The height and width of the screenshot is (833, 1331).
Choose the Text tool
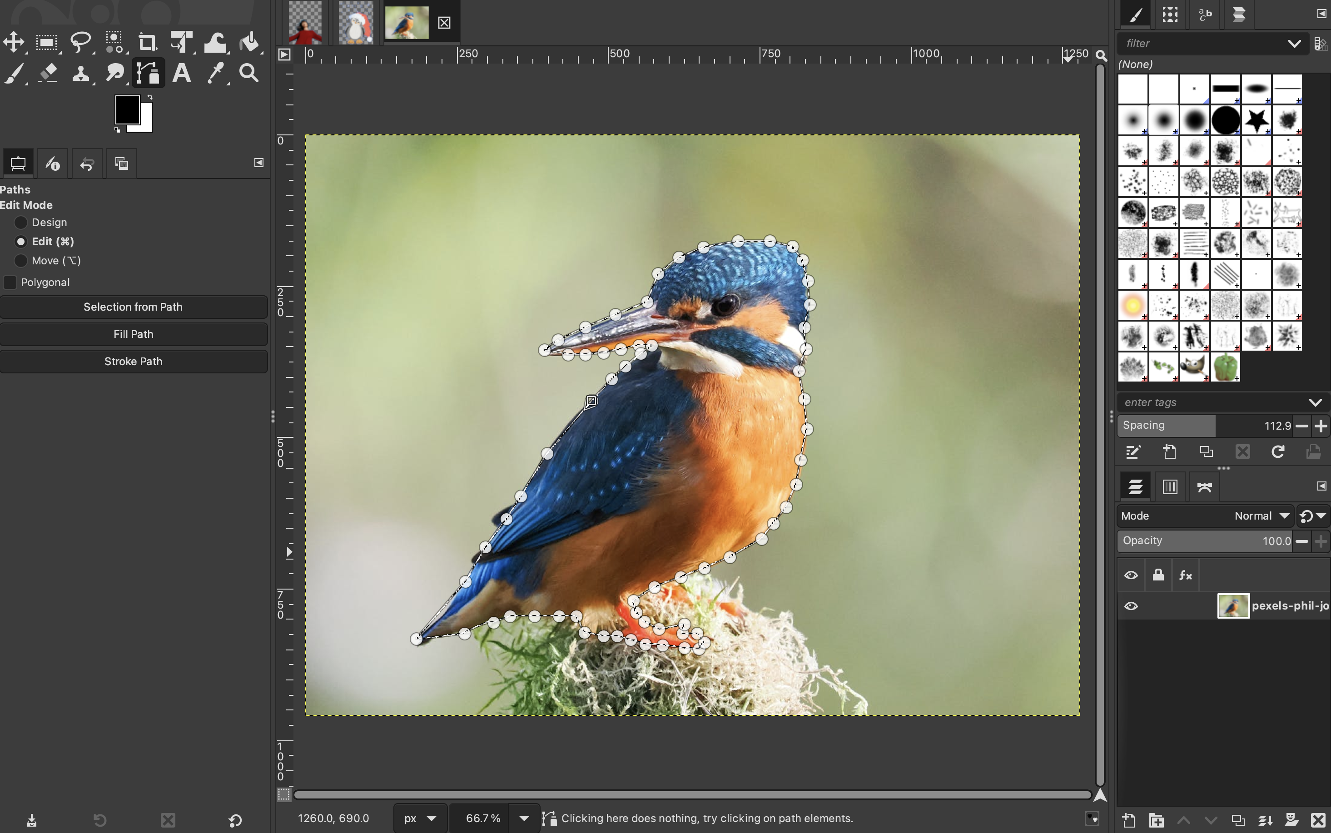(x=182, y=73)
